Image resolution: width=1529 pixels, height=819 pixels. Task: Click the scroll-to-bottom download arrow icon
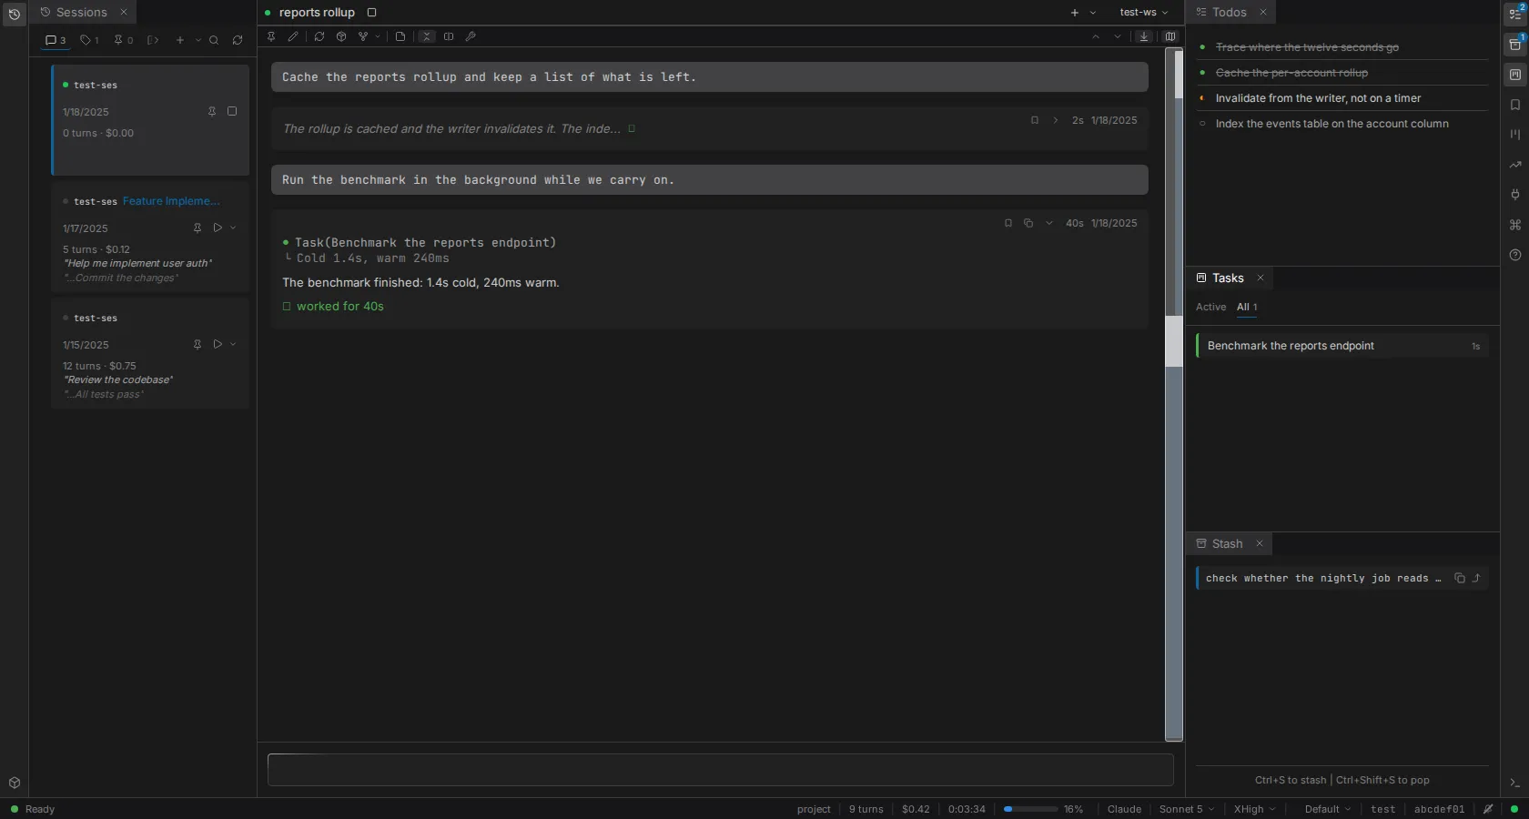[1144, 36]
